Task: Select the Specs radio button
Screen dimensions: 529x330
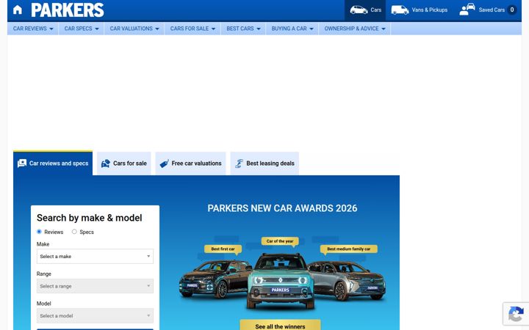Action: [x=74, y=232]
